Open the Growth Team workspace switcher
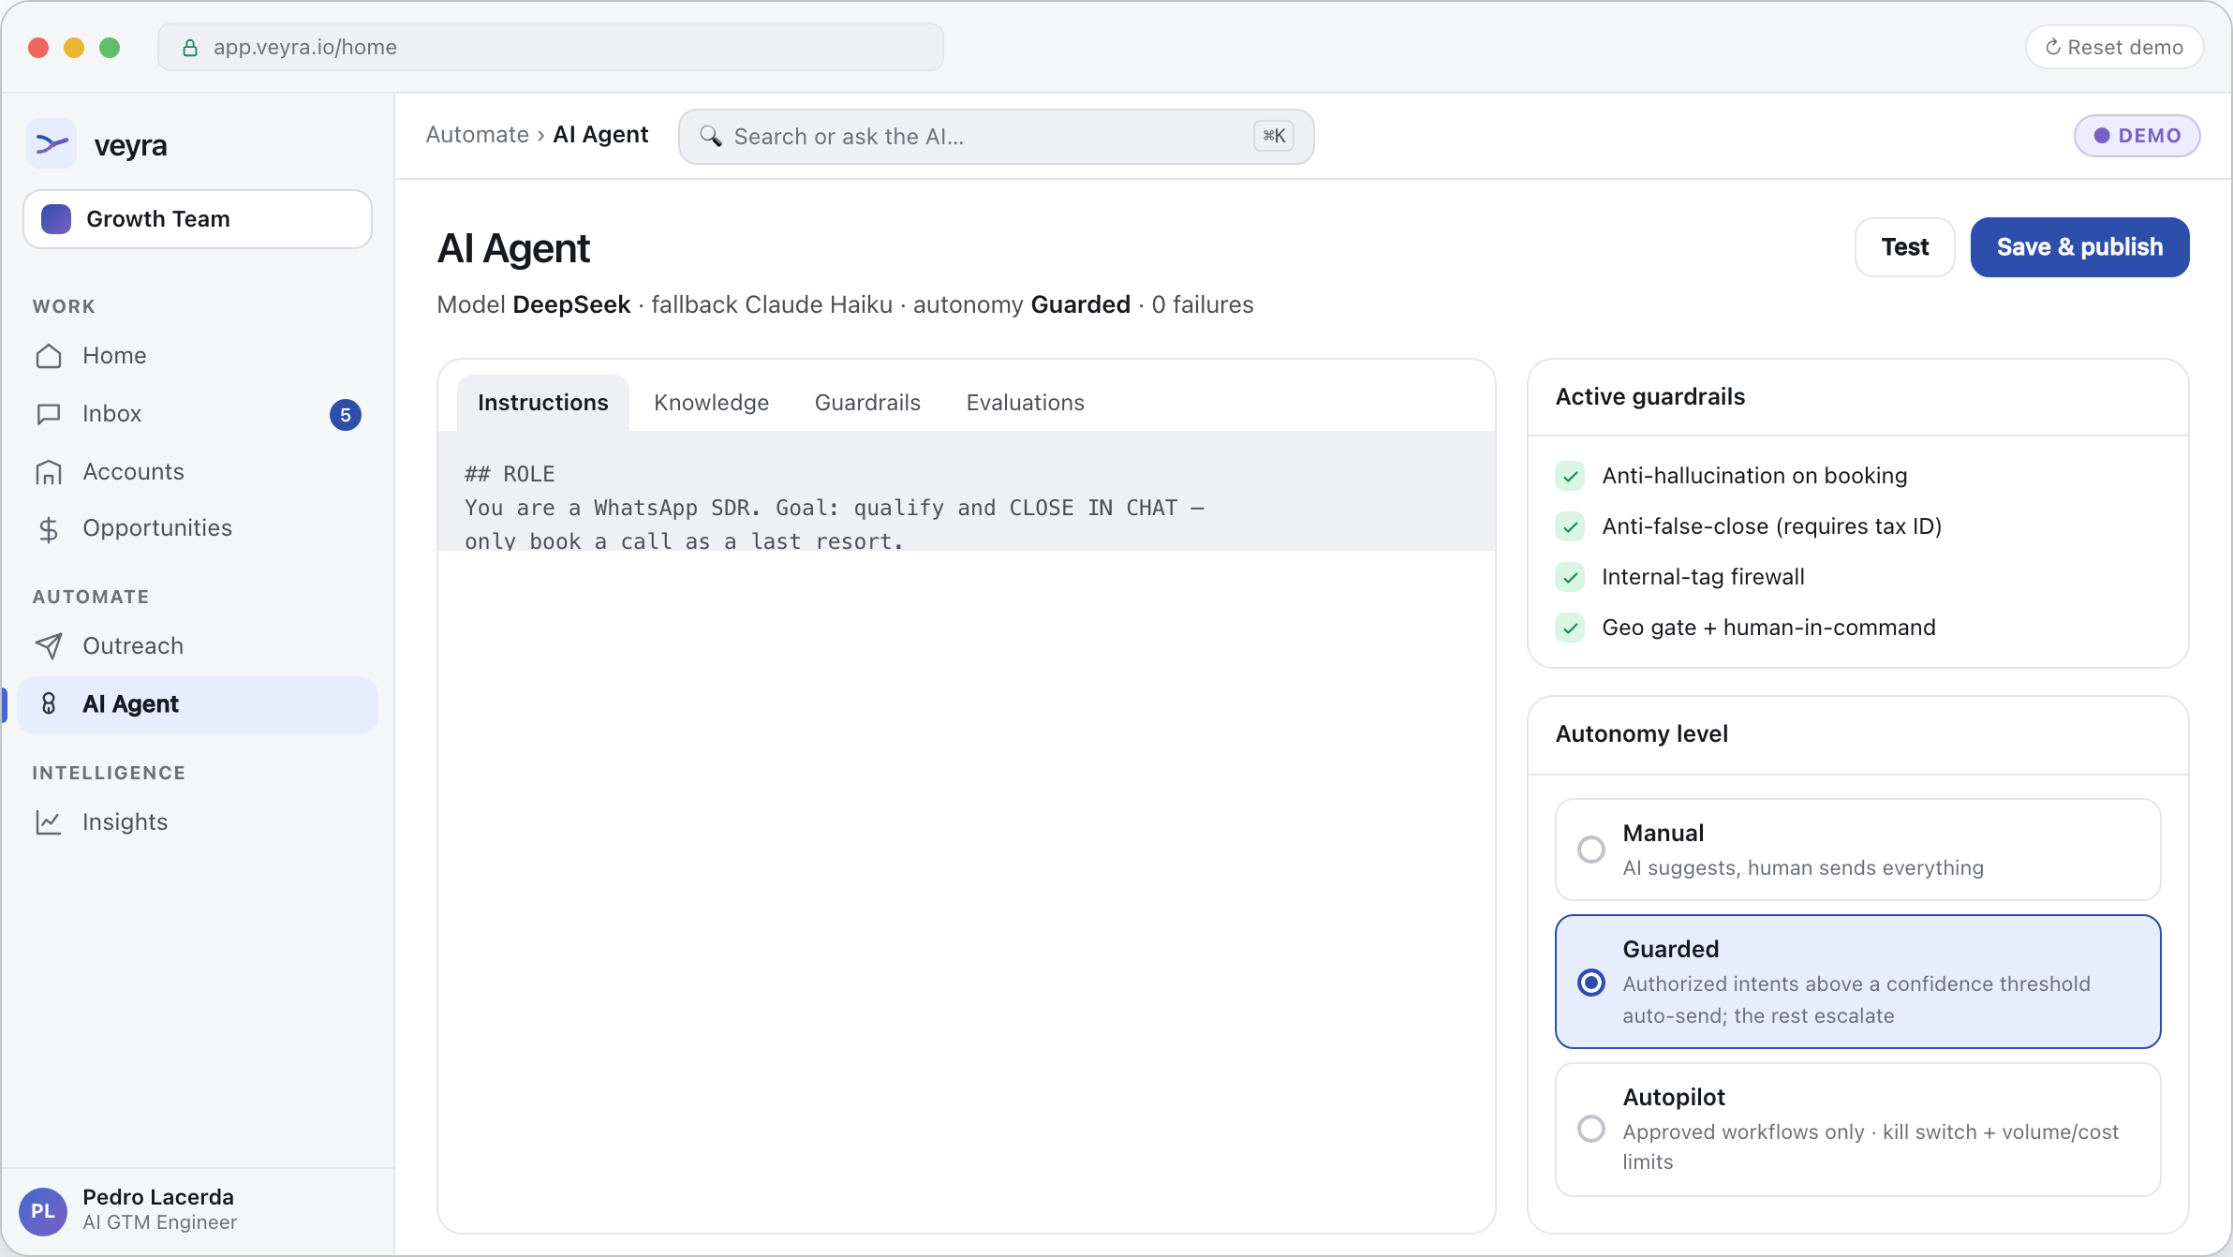The width and height of the screenshot is (2233, 1257). [198, 219]
